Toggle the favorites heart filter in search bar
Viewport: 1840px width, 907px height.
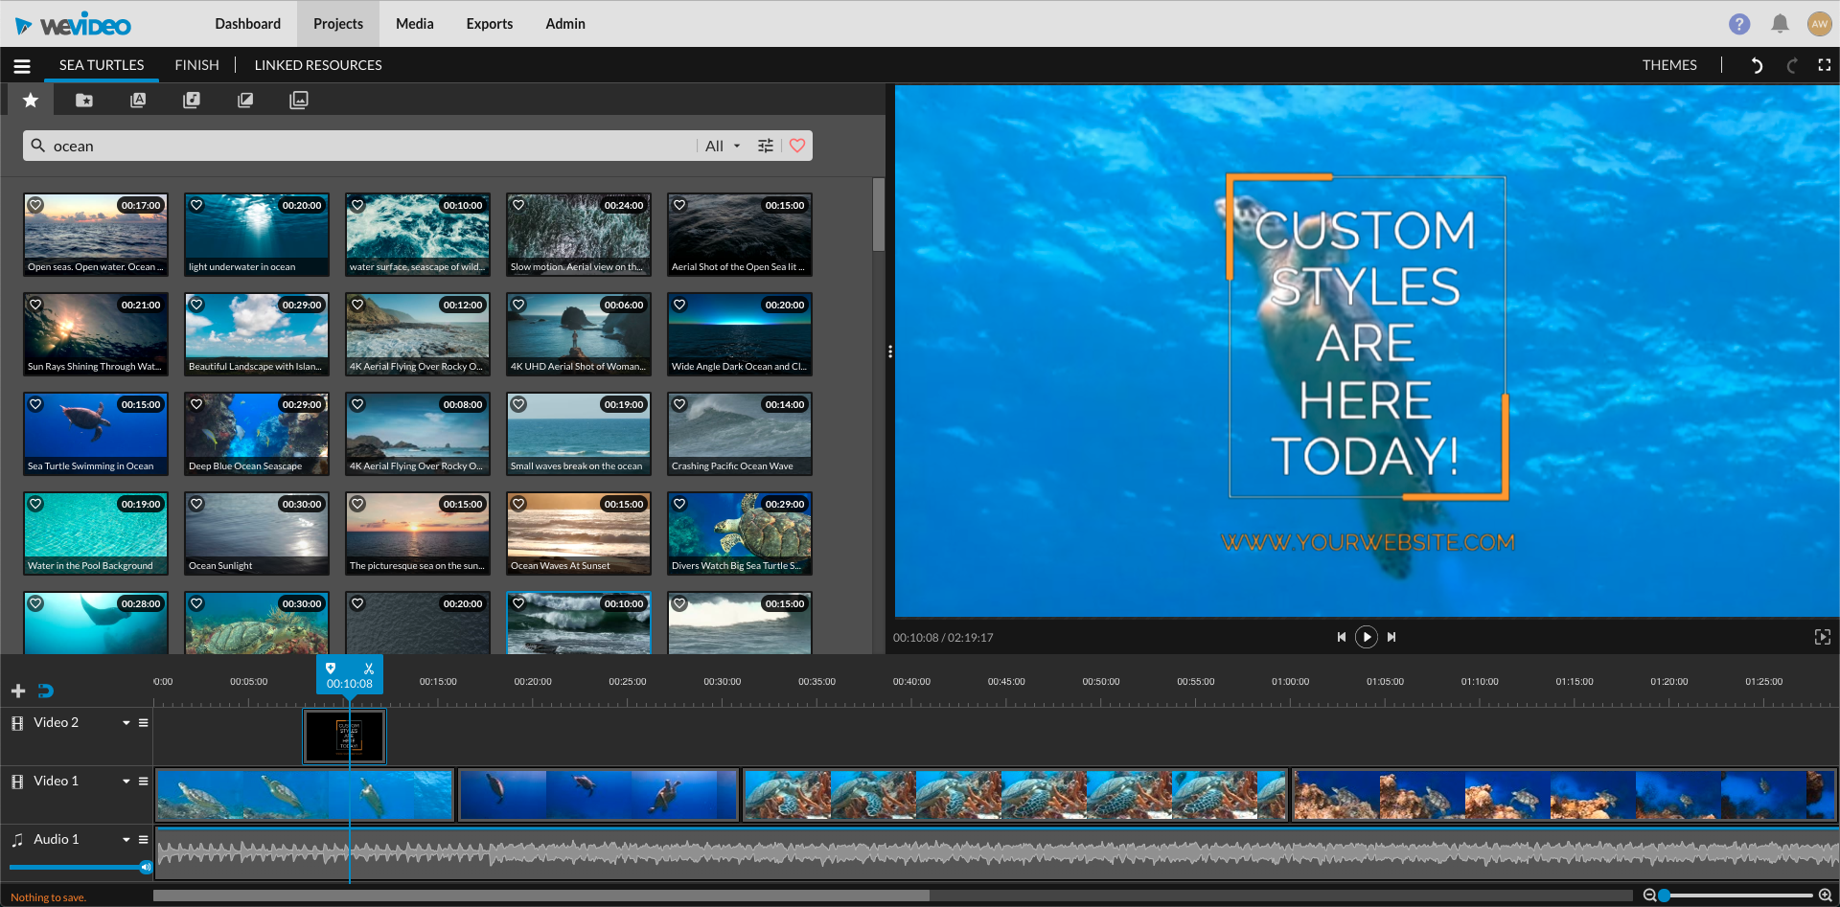pos(797,146)
